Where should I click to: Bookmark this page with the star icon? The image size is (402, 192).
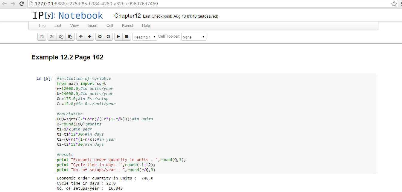pos(394,4)
